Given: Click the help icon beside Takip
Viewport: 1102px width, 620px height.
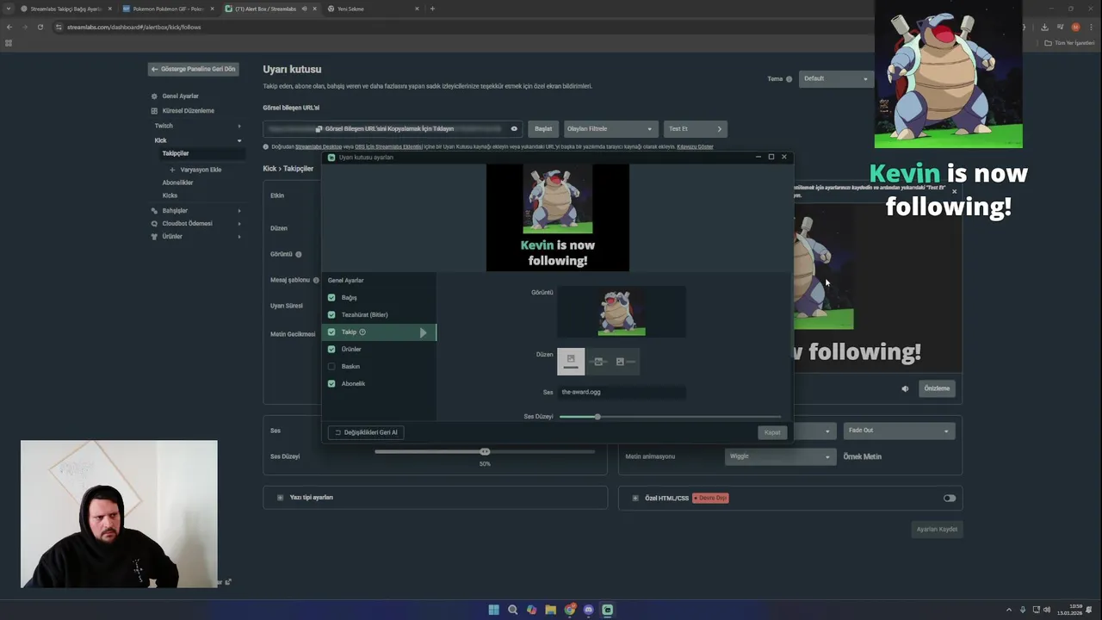Looking at the screenshot, I should (362, 332).
